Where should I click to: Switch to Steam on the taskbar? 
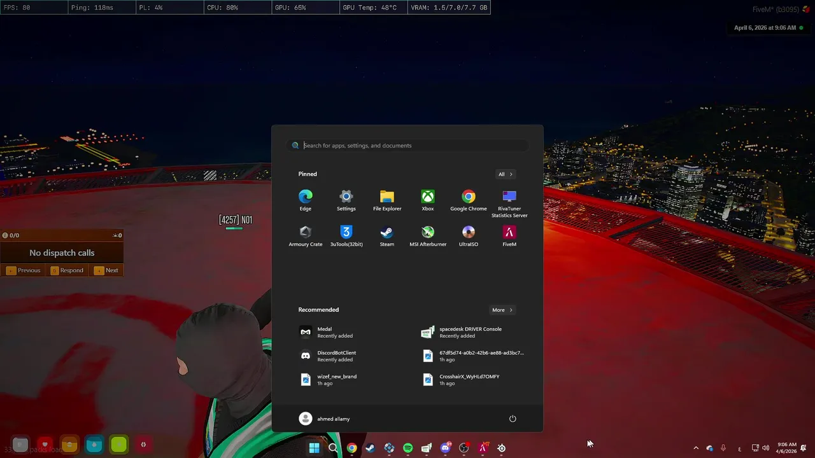(x=370, y=448)
